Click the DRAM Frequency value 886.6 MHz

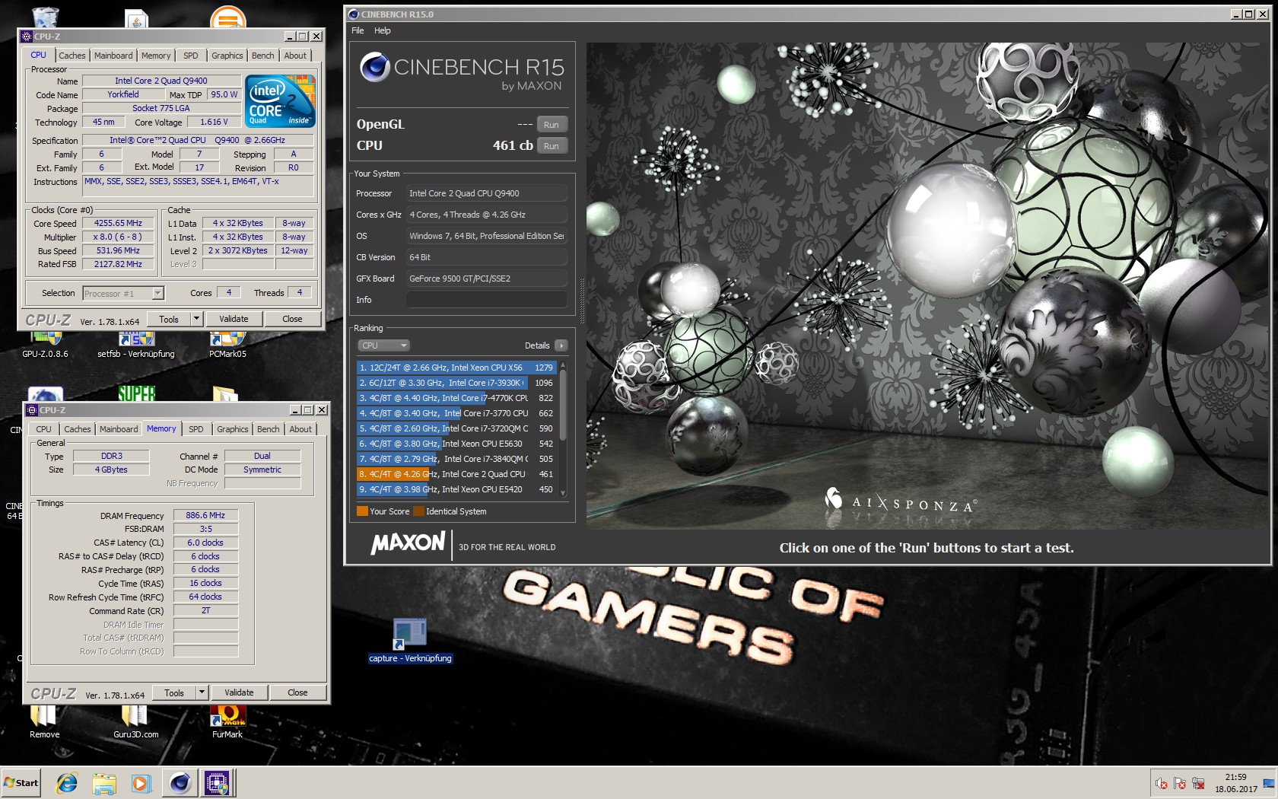coord(205,515)
